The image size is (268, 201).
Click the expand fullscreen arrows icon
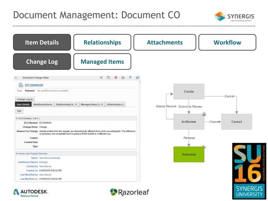[x=137, y=77]
